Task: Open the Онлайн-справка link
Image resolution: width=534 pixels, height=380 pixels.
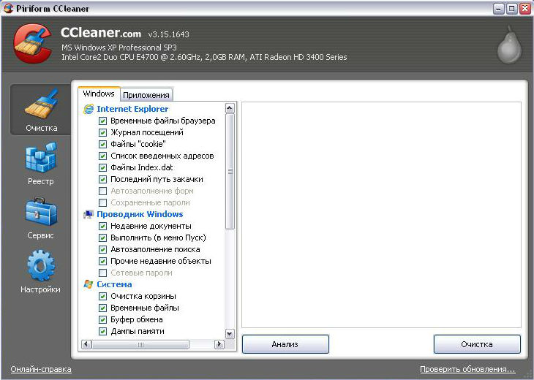Action: (41, 369)
